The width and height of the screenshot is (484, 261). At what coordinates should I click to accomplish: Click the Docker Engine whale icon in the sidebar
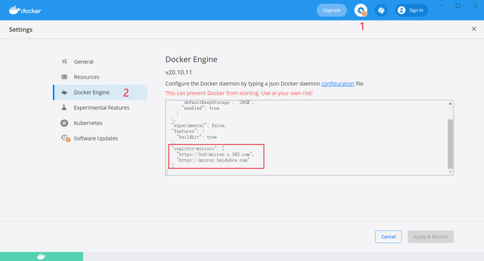(64, 92)
